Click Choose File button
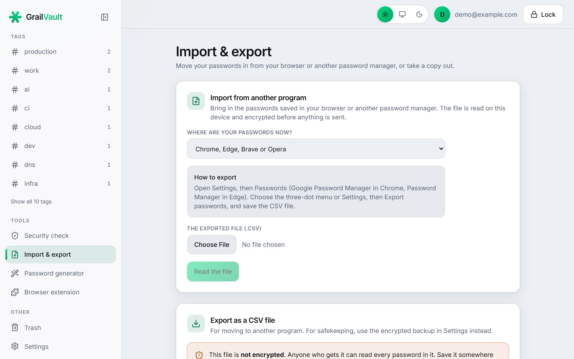 click(x=212, y=245)
